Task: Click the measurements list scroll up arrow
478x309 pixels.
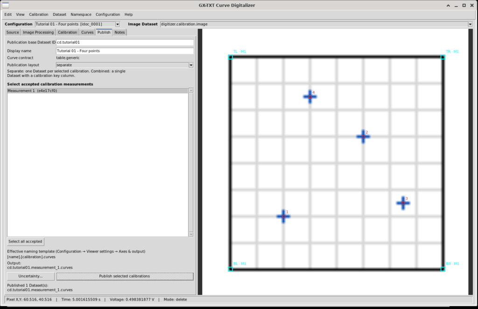Action: [x=191, y=91]
